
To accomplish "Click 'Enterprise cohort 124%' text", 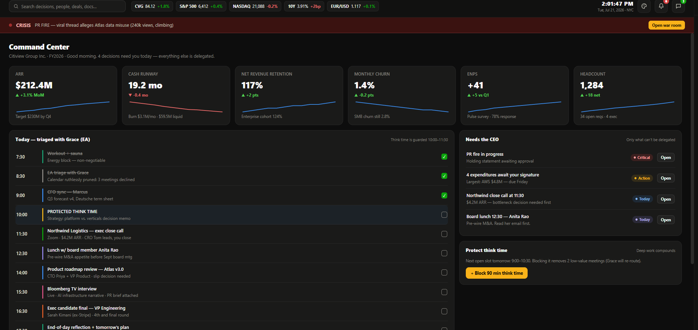I will [262, 117].
